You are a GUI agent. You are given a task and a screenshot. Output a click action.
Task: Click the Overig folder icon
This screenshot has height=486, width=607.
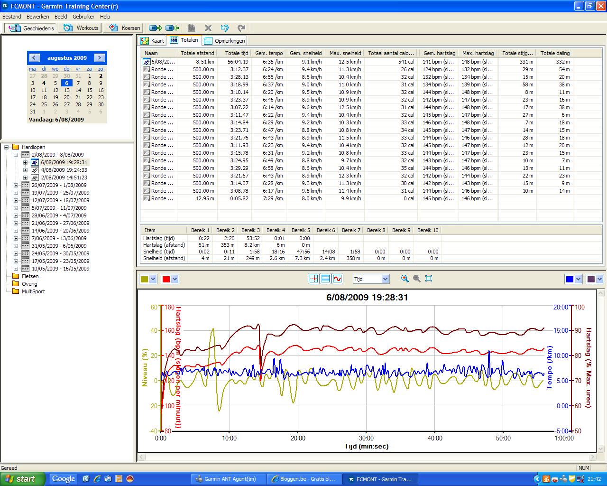[x=16, y=284]
